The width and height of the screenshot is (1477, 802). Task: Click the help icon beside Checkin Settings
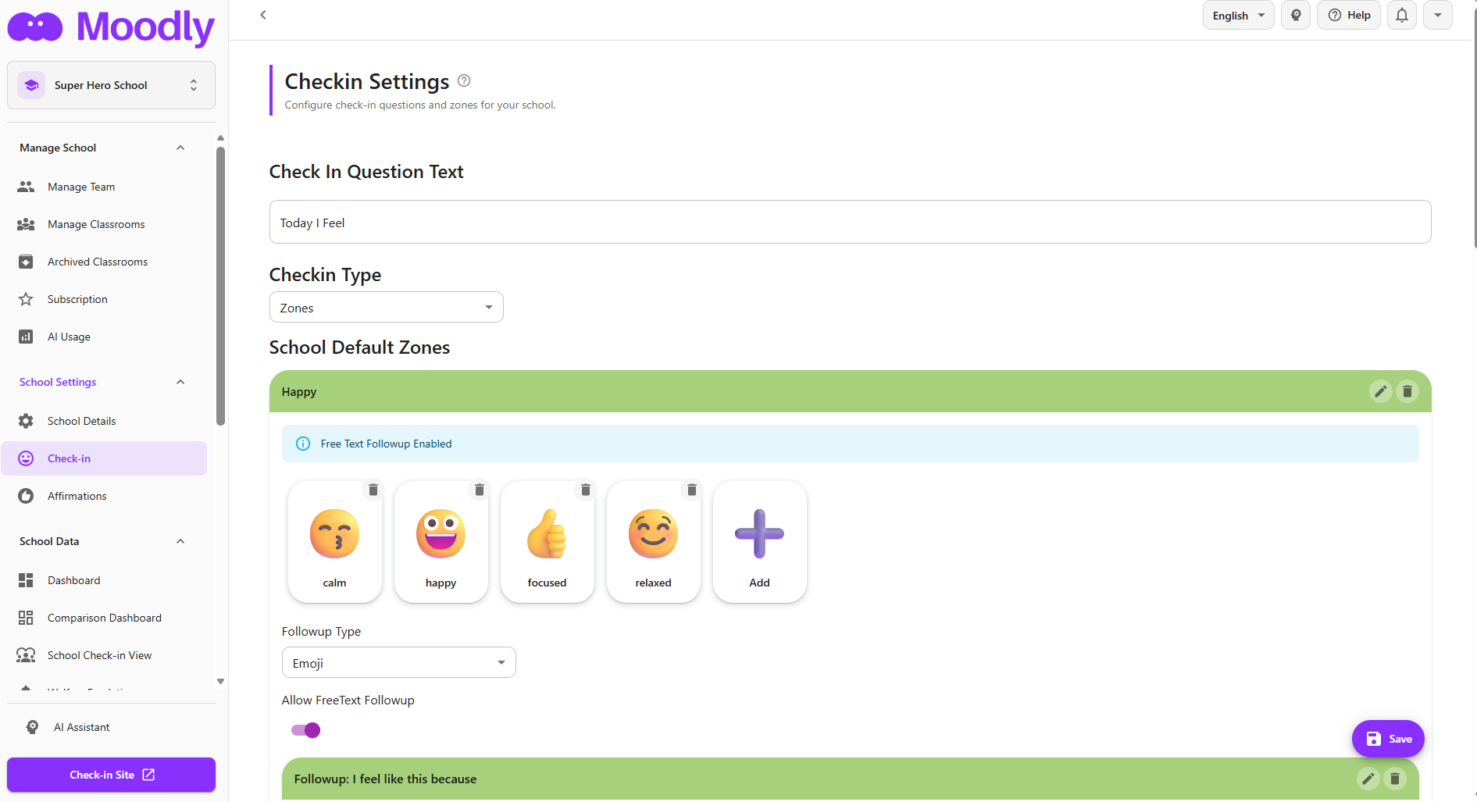point(464,80)
